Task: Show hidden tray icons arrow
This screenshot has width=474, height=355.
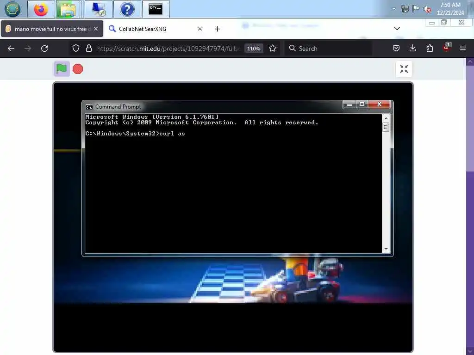Action: click(393, 9)
